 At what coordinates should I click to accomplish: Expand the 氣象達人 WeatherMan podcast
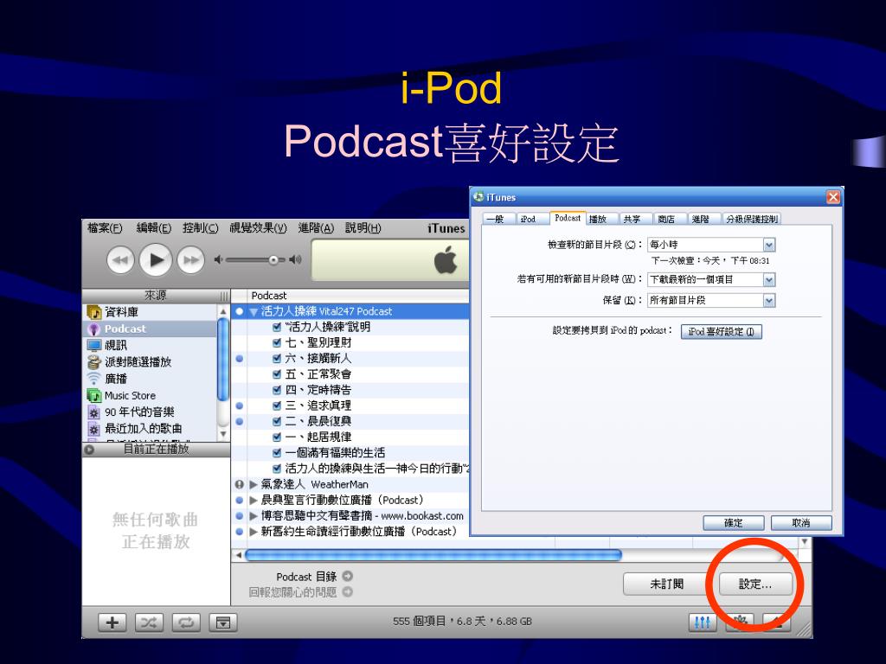(254, 484)
